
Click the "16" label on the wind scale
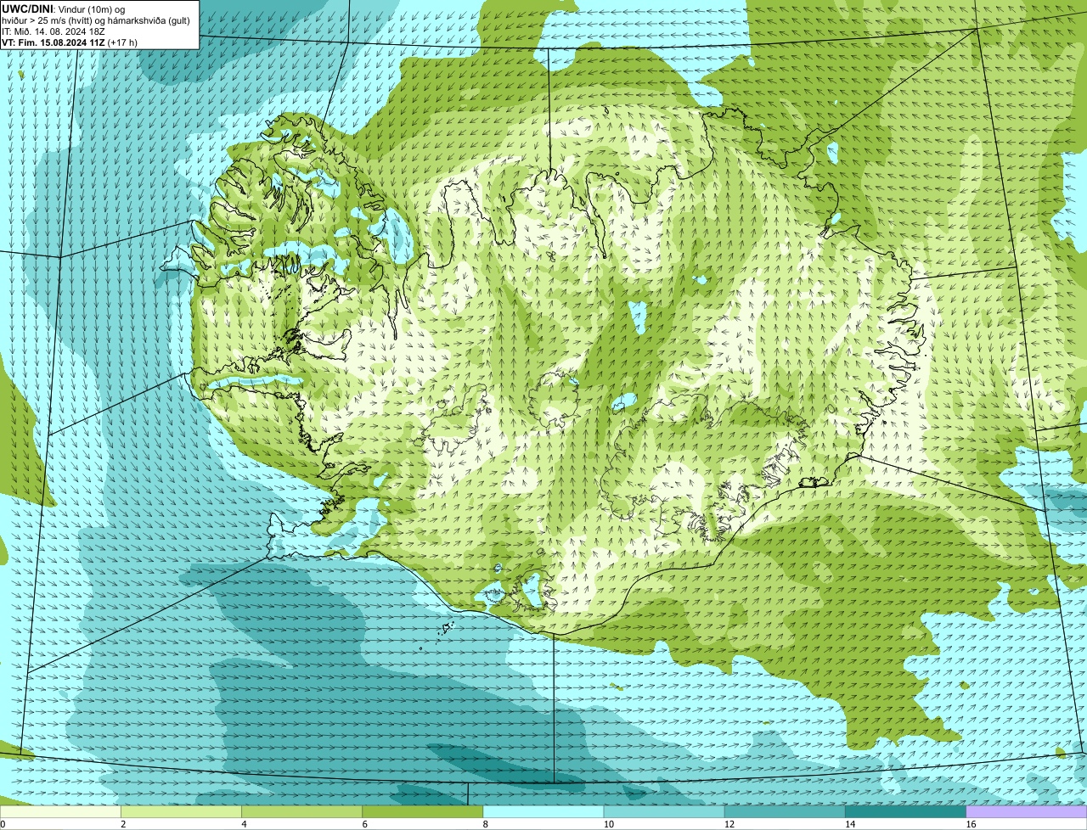(x=971, y=824)
